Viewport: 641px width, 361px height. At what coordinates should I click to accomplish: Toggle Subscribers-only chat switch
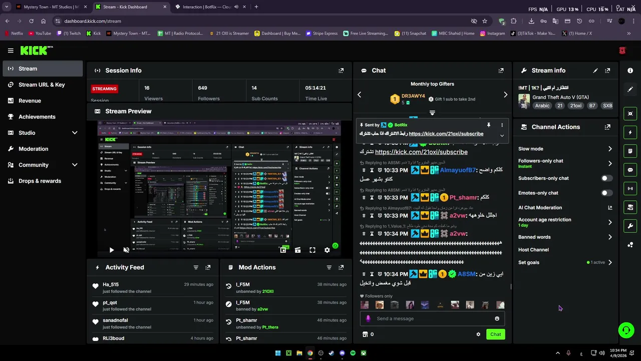click(606, 178)
